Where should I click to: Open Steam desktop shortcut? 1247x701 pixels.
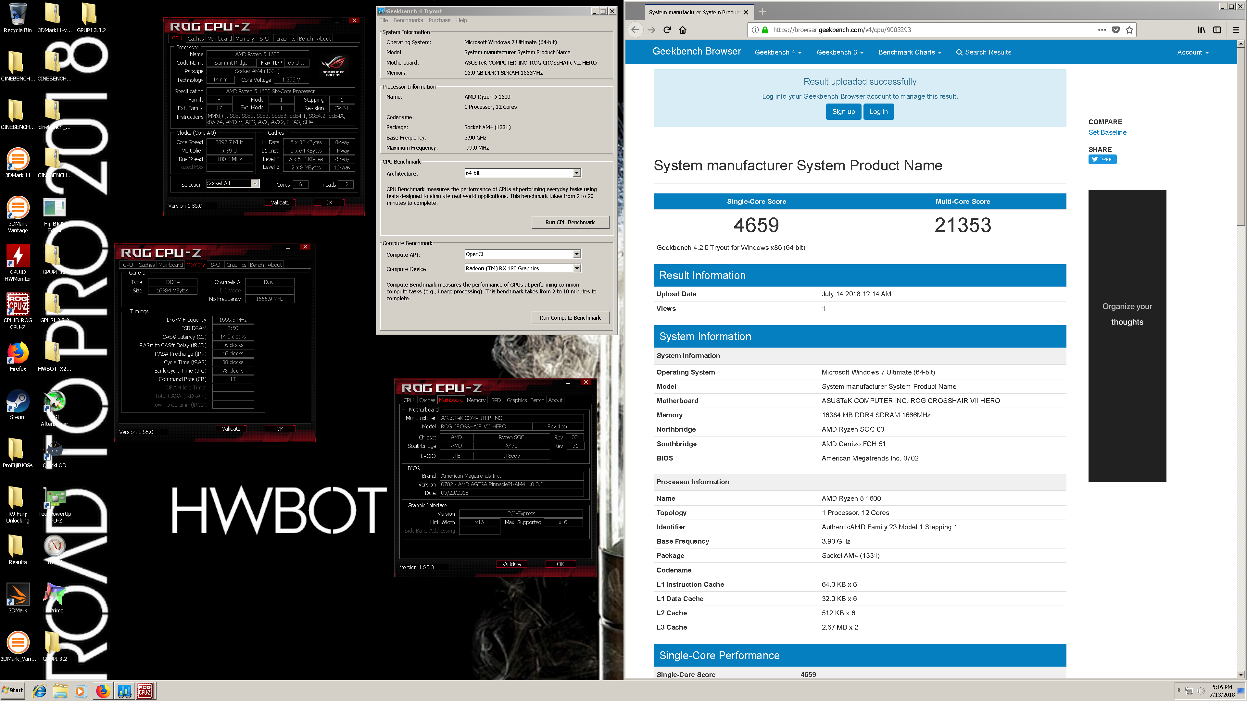point(18,405)
